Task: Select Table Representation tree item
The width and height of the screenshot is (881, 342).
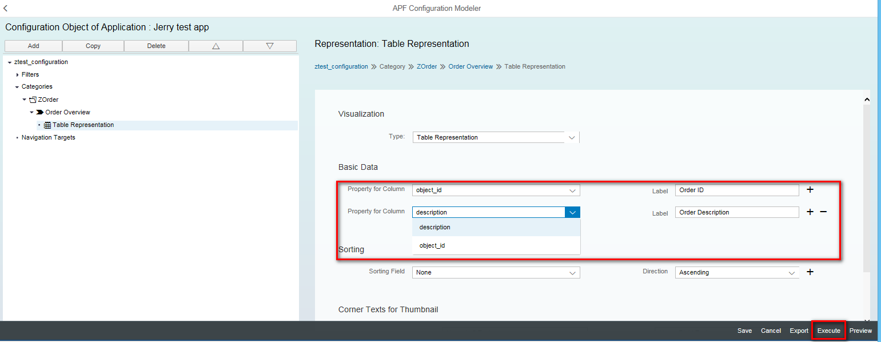Action: pos(83,125)
